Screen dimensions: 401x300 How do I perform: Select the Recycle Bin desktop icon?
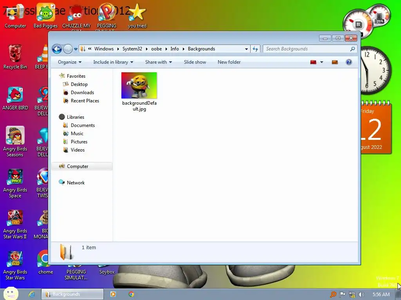coord(15,57)
